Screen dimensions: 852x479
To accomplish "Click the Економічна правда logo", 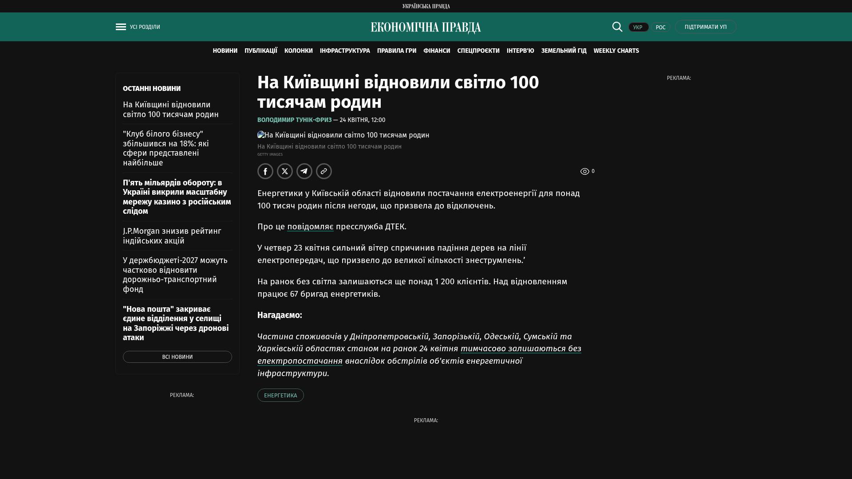I will tap(426, 27).
